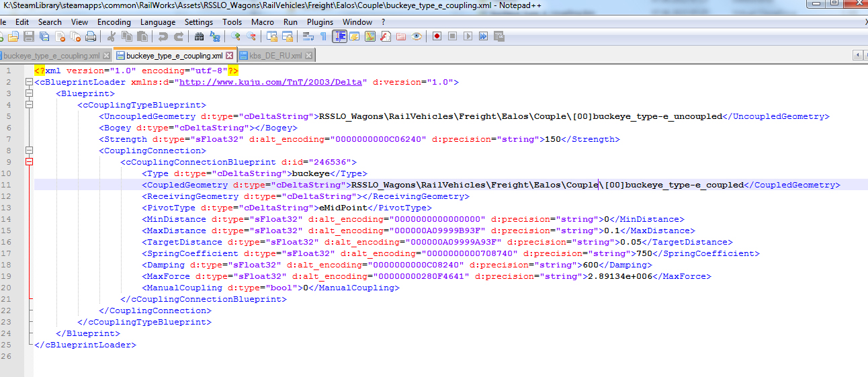Print the document using the printer icon

pyautogui.click(x=91, y=36)
